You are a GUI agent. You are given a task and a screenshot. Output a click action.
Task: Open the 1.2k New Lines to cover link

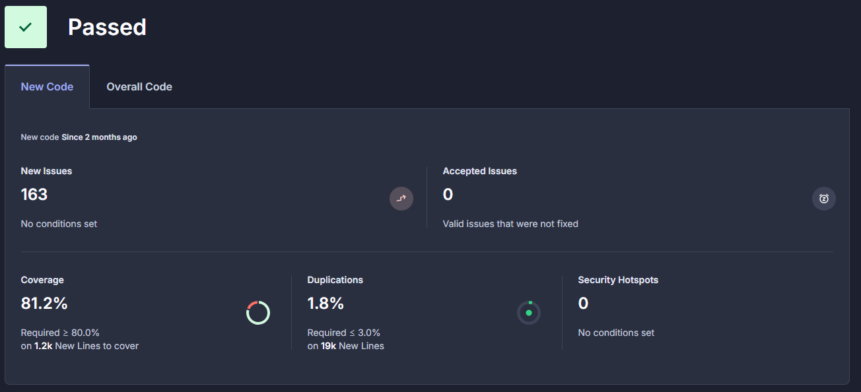[x=86, y=346]
